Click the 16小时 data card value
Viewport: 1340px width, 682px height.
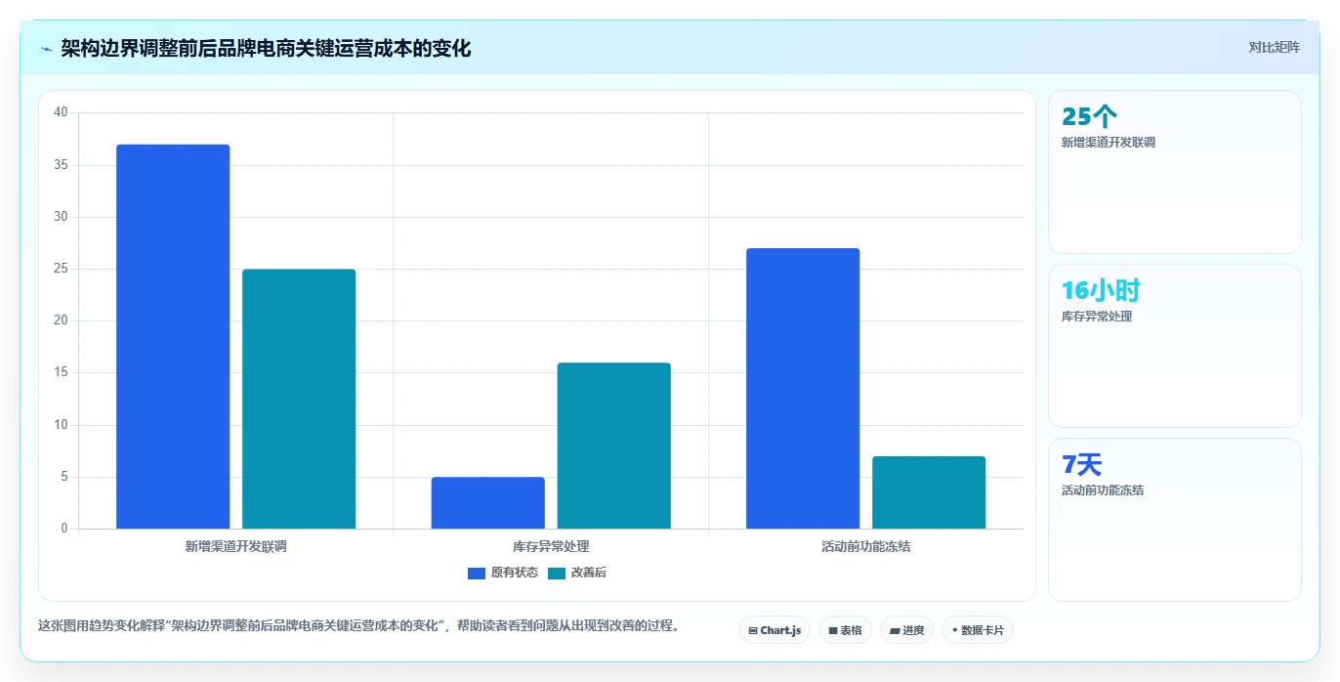tap(1101, 290)
